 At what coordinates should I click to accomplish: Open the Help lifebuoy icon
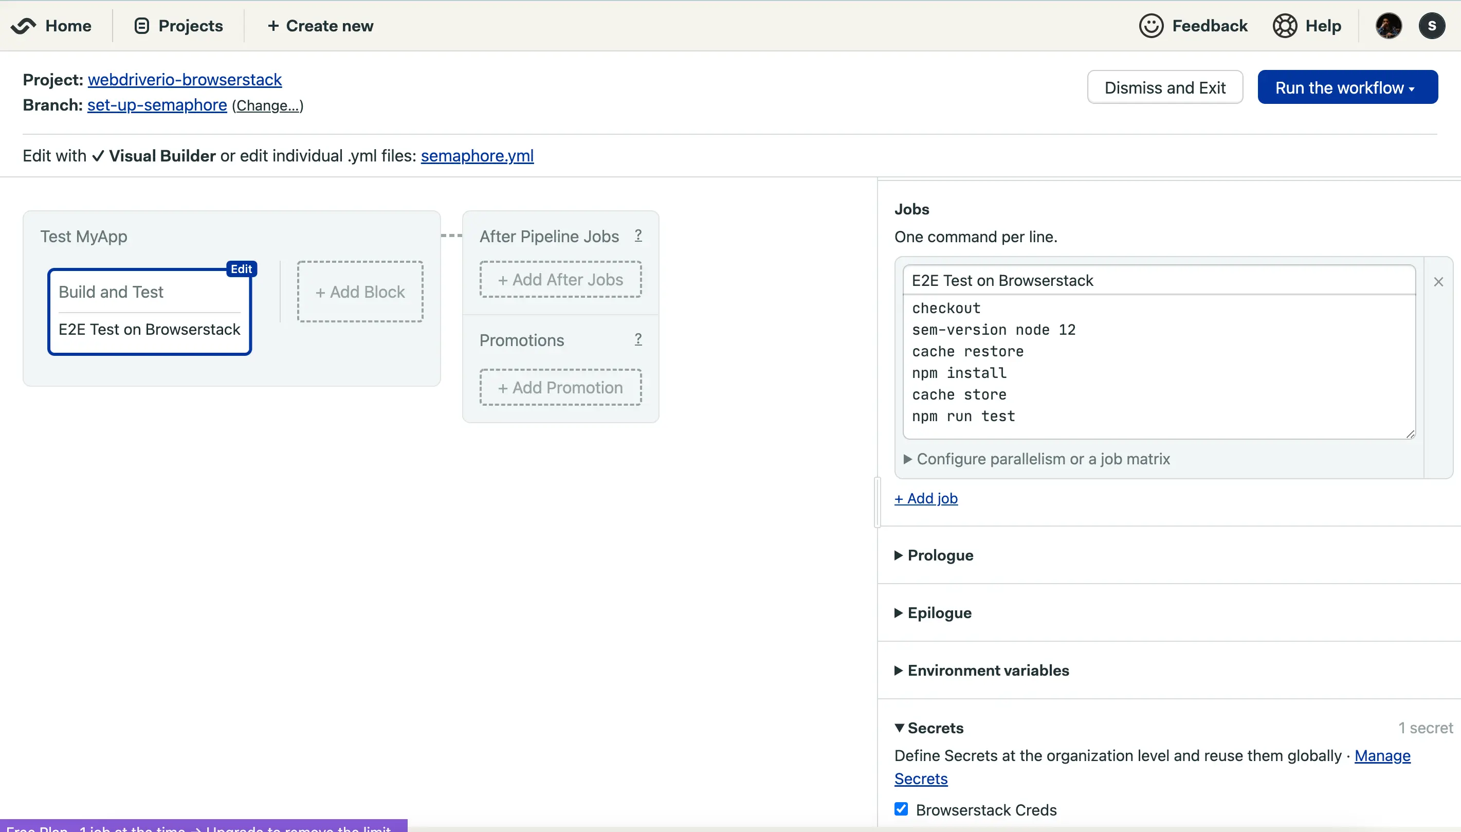tap(1285, 26)
